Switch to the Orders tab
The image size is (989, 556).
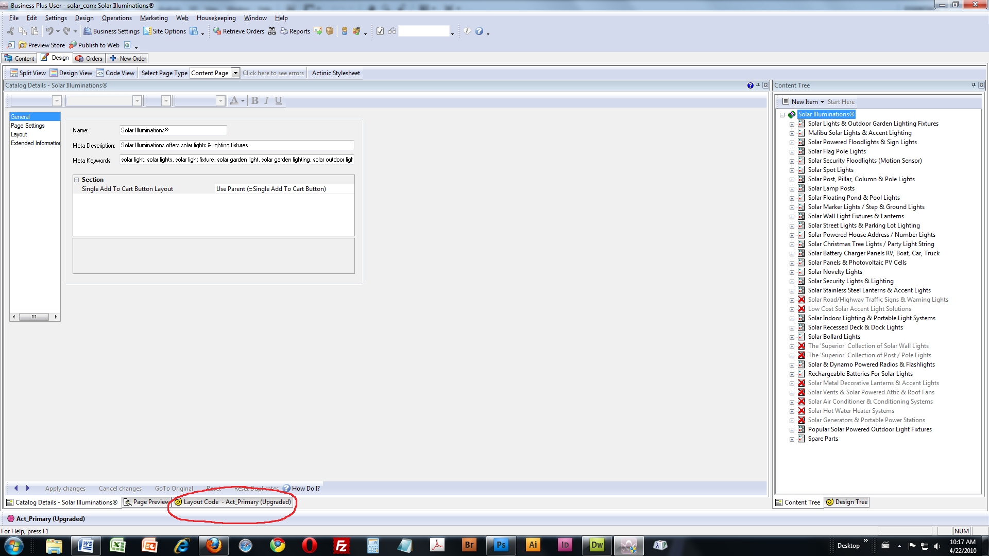(x=89, y=59)
